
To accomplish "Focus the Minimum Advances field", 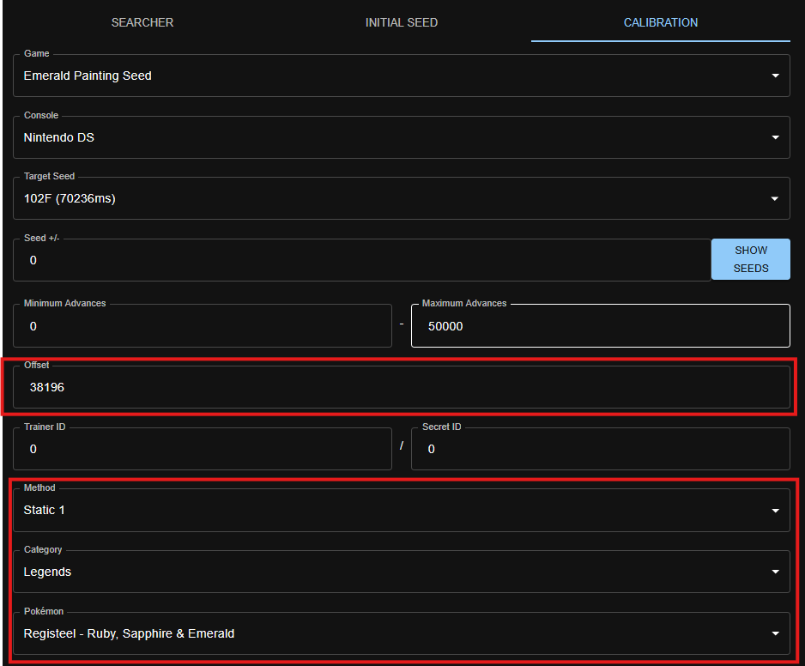I will click(x=203, y=327).
